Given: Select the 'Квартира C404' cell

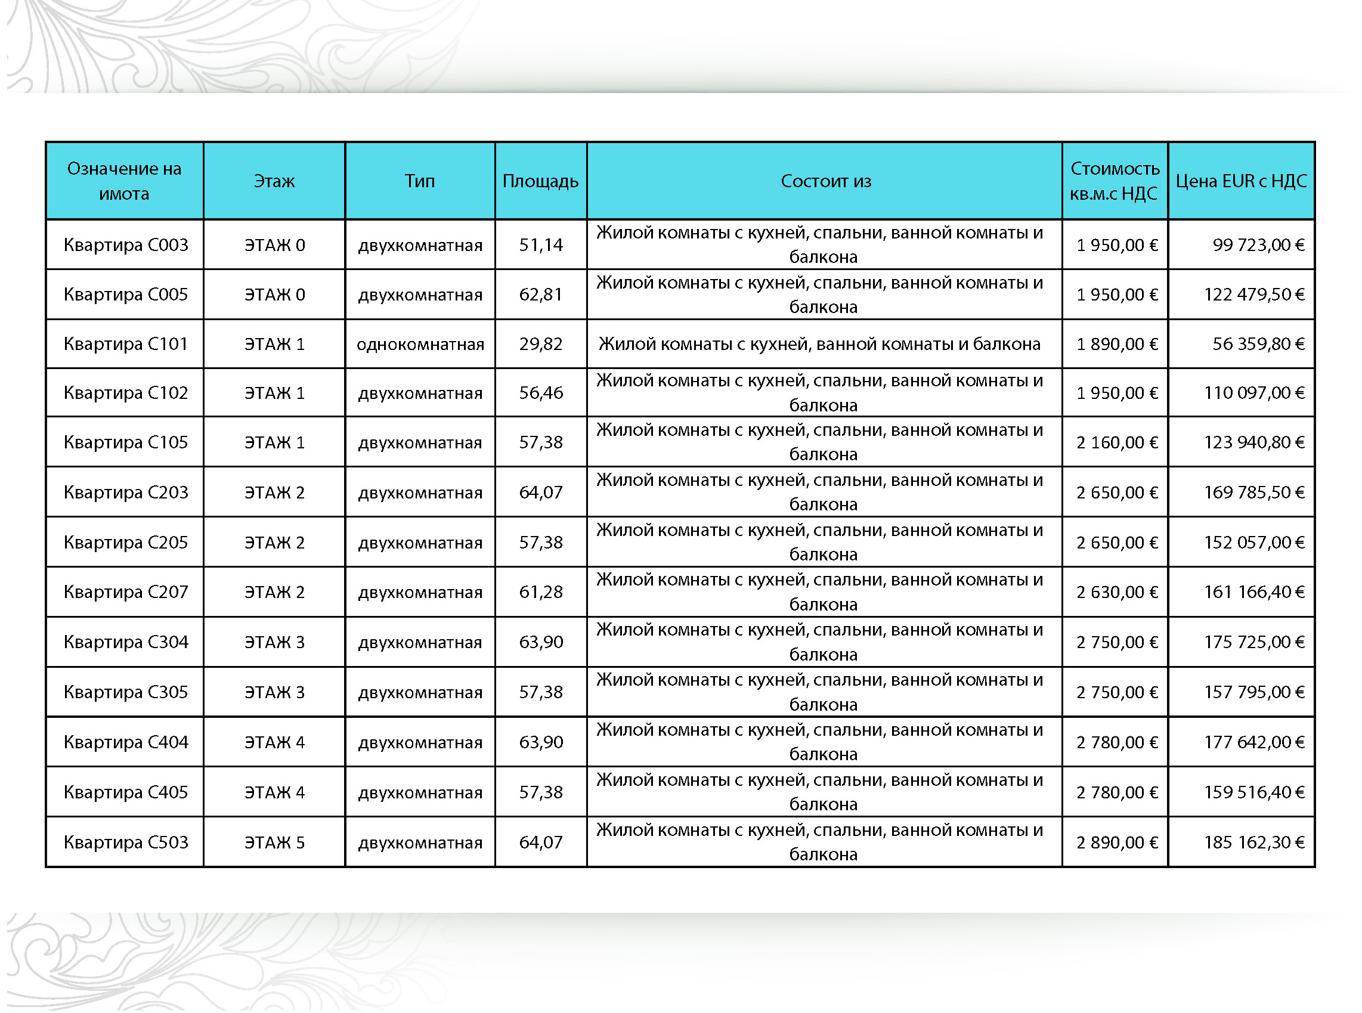Looking at the screenshot, I should [x=126, y=742].
